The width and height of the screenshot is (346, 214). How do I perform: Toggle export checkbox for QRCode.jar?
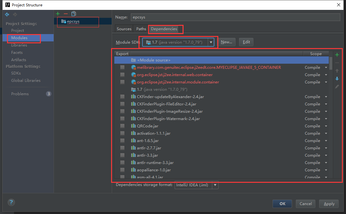122,126
